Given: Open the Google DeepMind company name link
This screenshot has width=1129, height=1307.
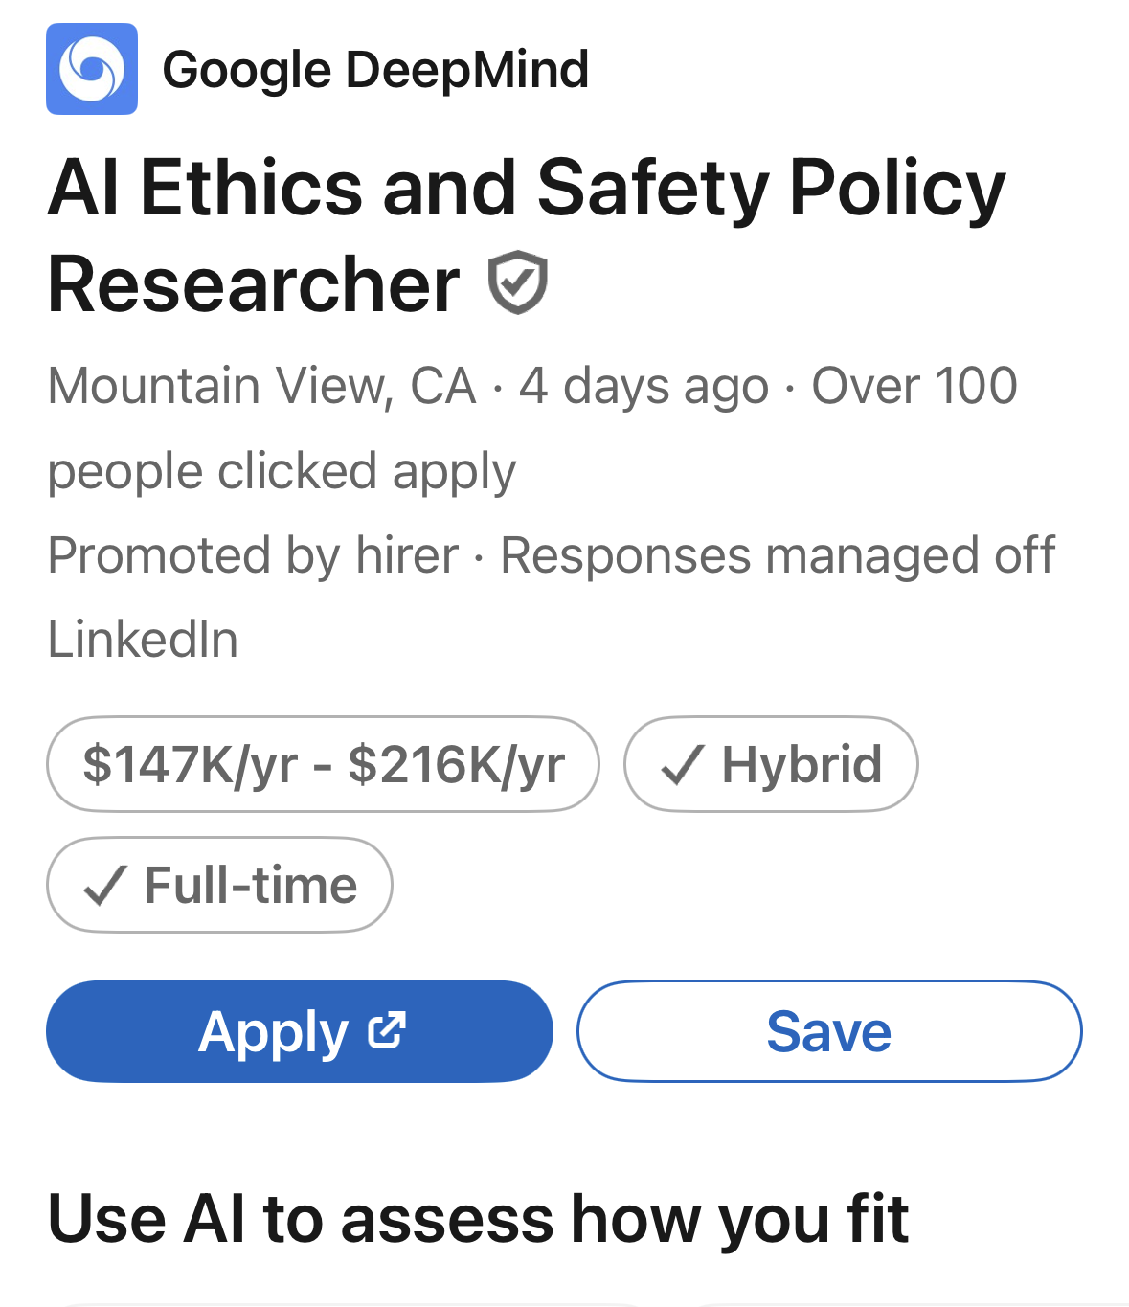Looking at the screenshot, I should point(375,70).
